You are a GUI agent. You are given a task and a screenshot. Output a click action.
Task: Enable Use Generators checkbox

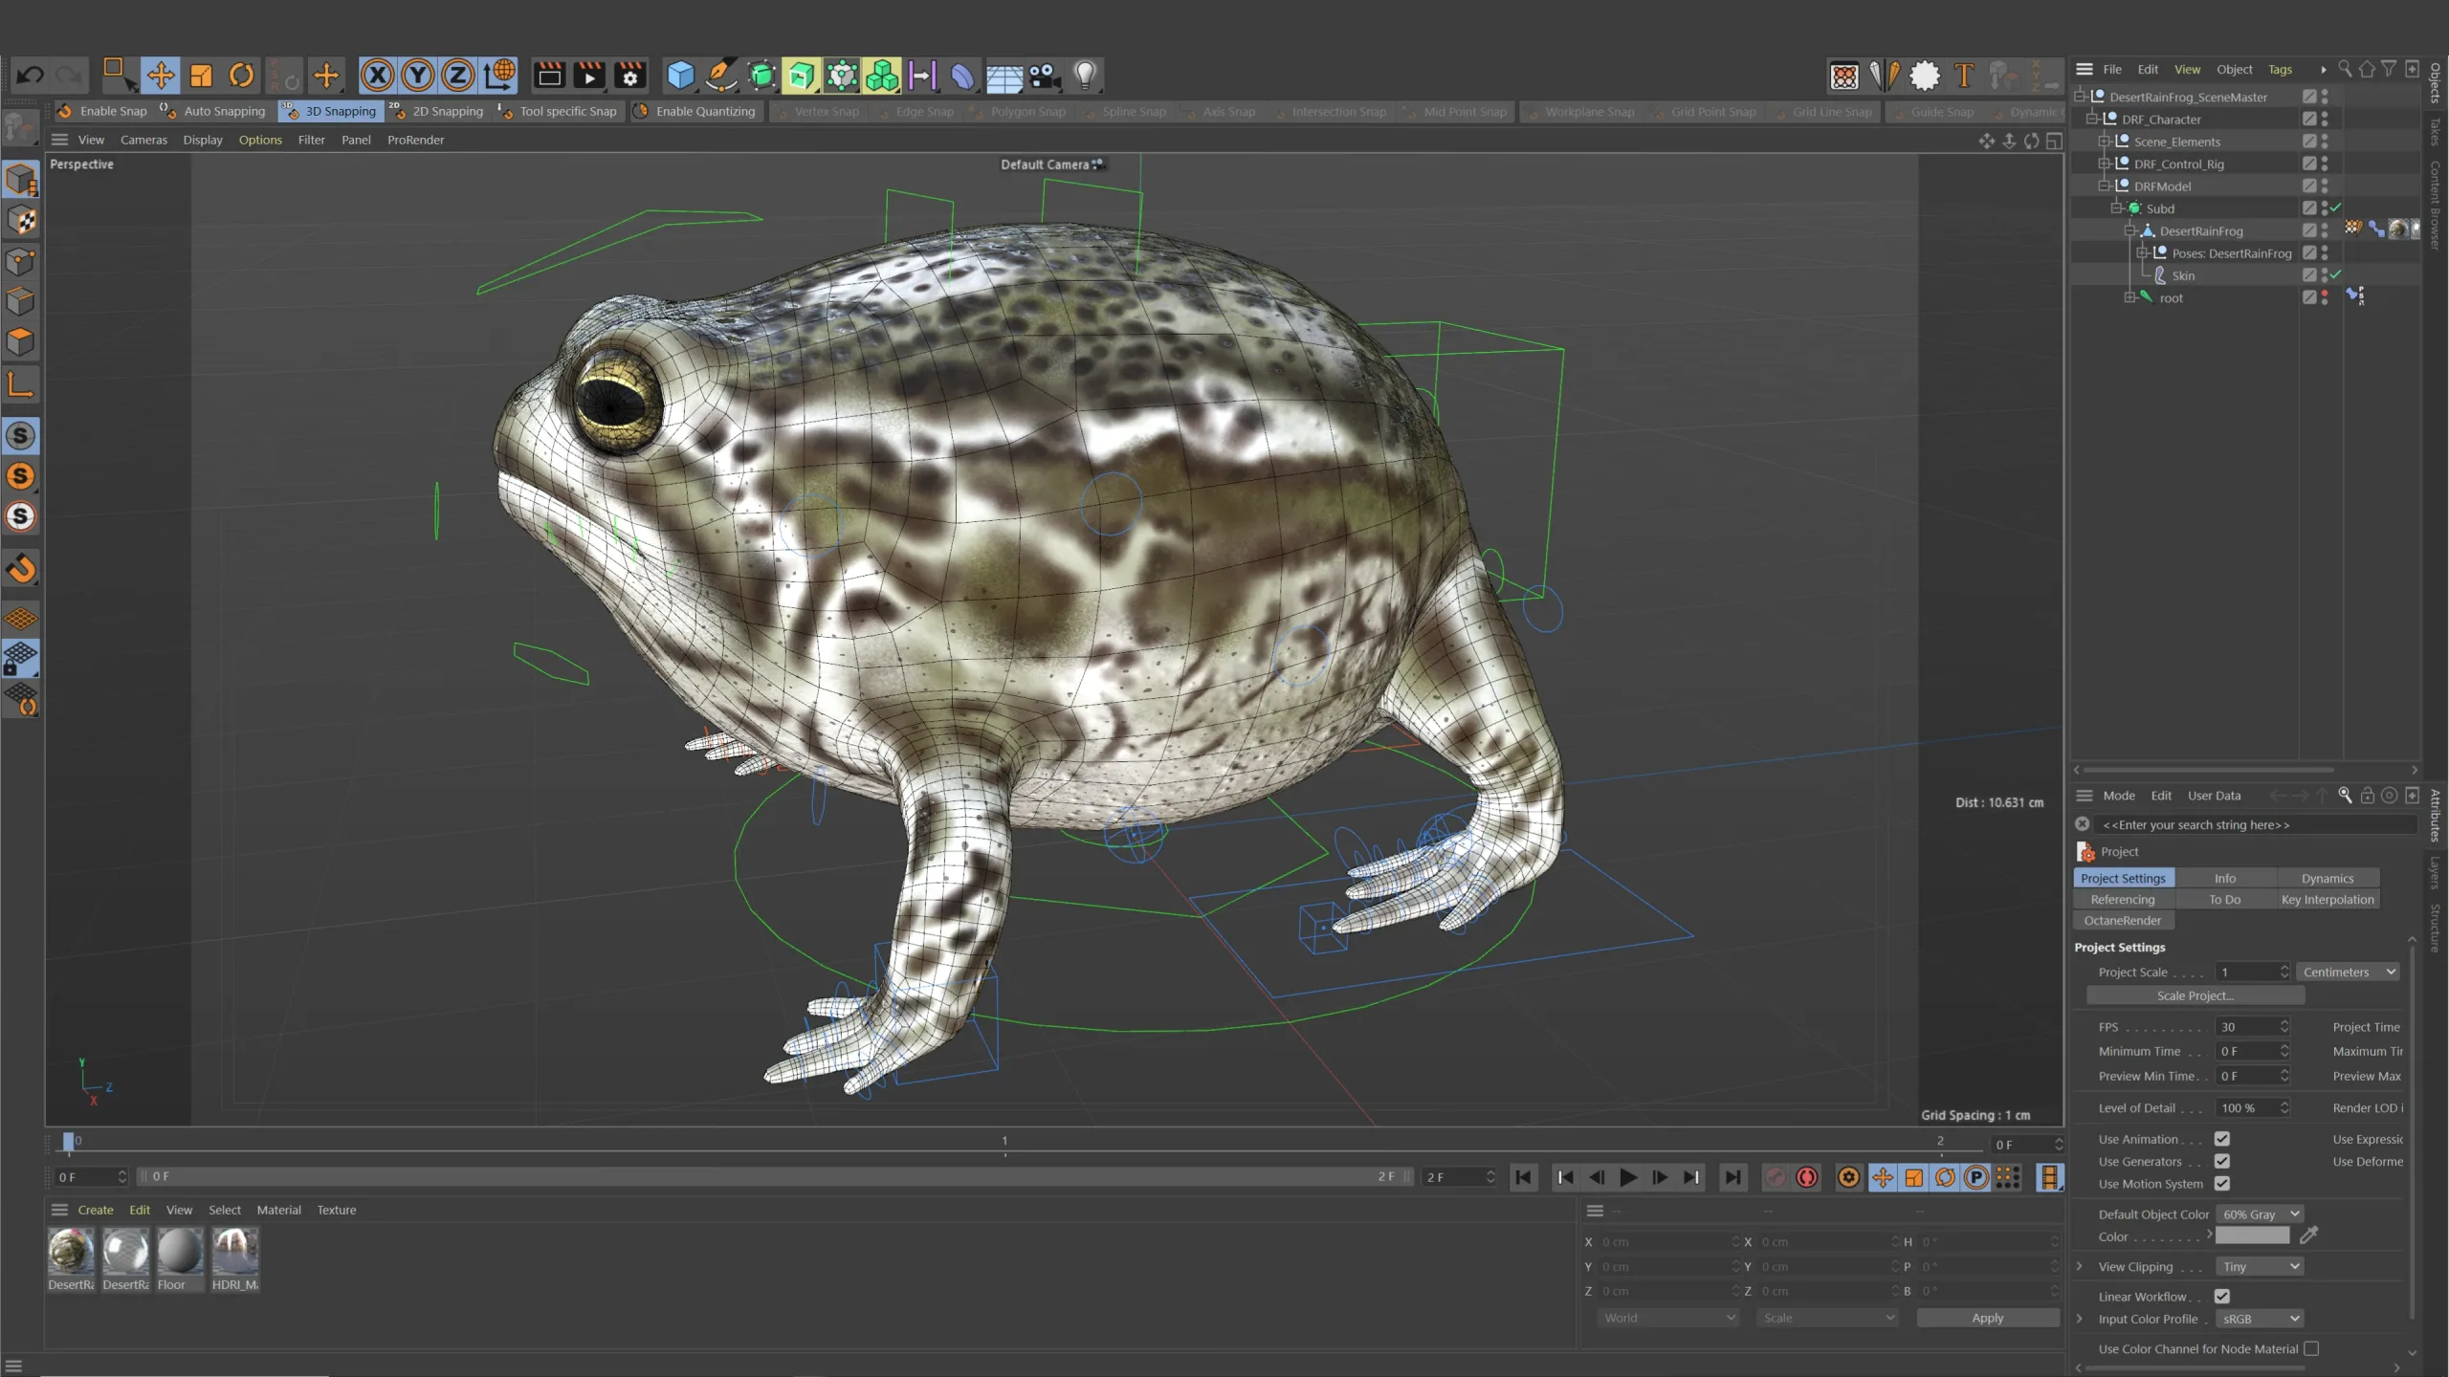click(x=2222, y=1162)
